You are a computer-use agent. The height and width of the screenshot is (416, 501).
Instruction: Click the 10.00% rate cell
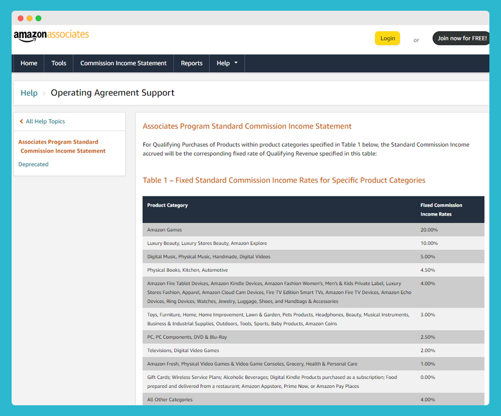[x=429, y=243]
